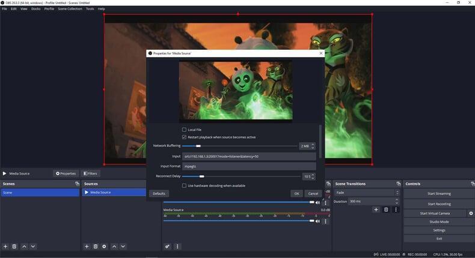Open the Help menu
Image resolution: width=475 pixels, height=258 pixels.
click(102, 9)
